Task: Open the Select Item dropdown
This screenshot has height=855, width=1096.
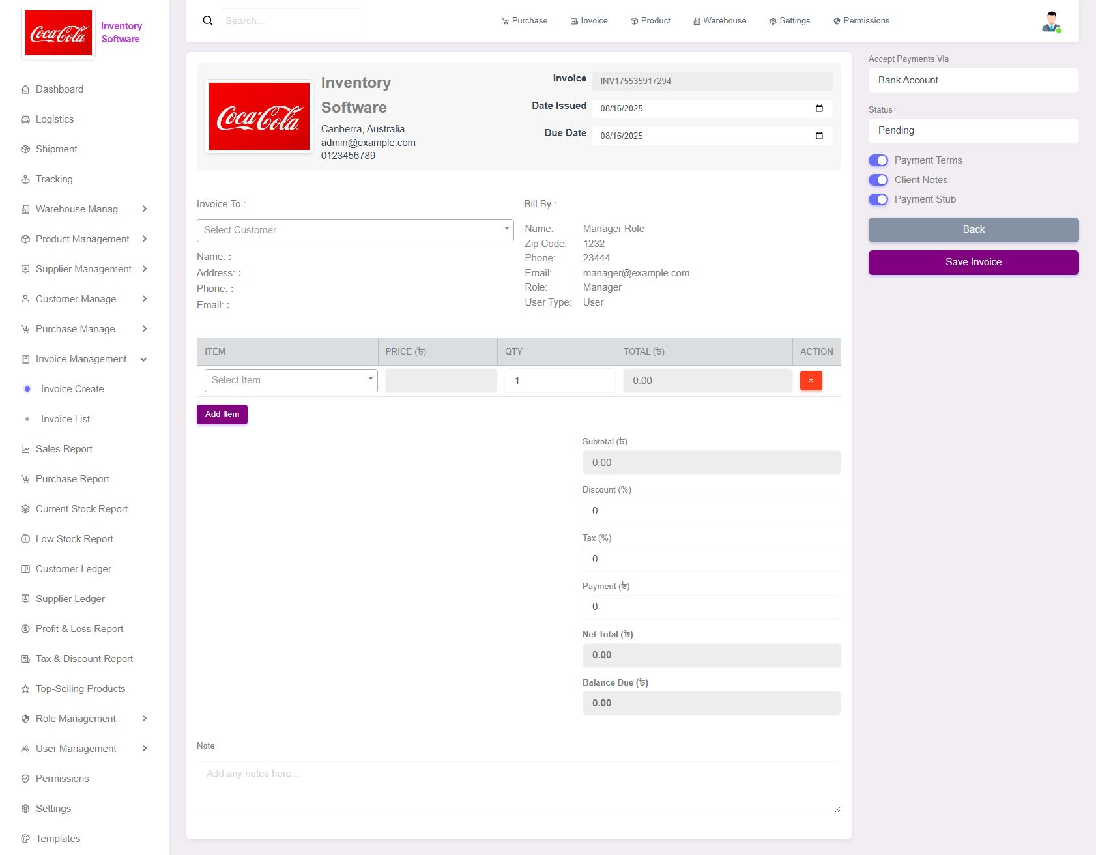Action: tap(291, 380)
